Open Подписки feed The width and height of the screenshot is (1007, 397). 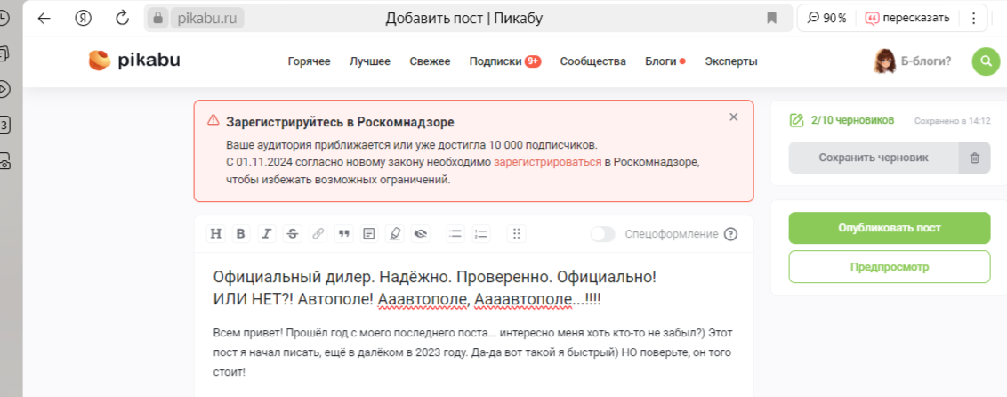pyautogui.click(x=495, y=61)
